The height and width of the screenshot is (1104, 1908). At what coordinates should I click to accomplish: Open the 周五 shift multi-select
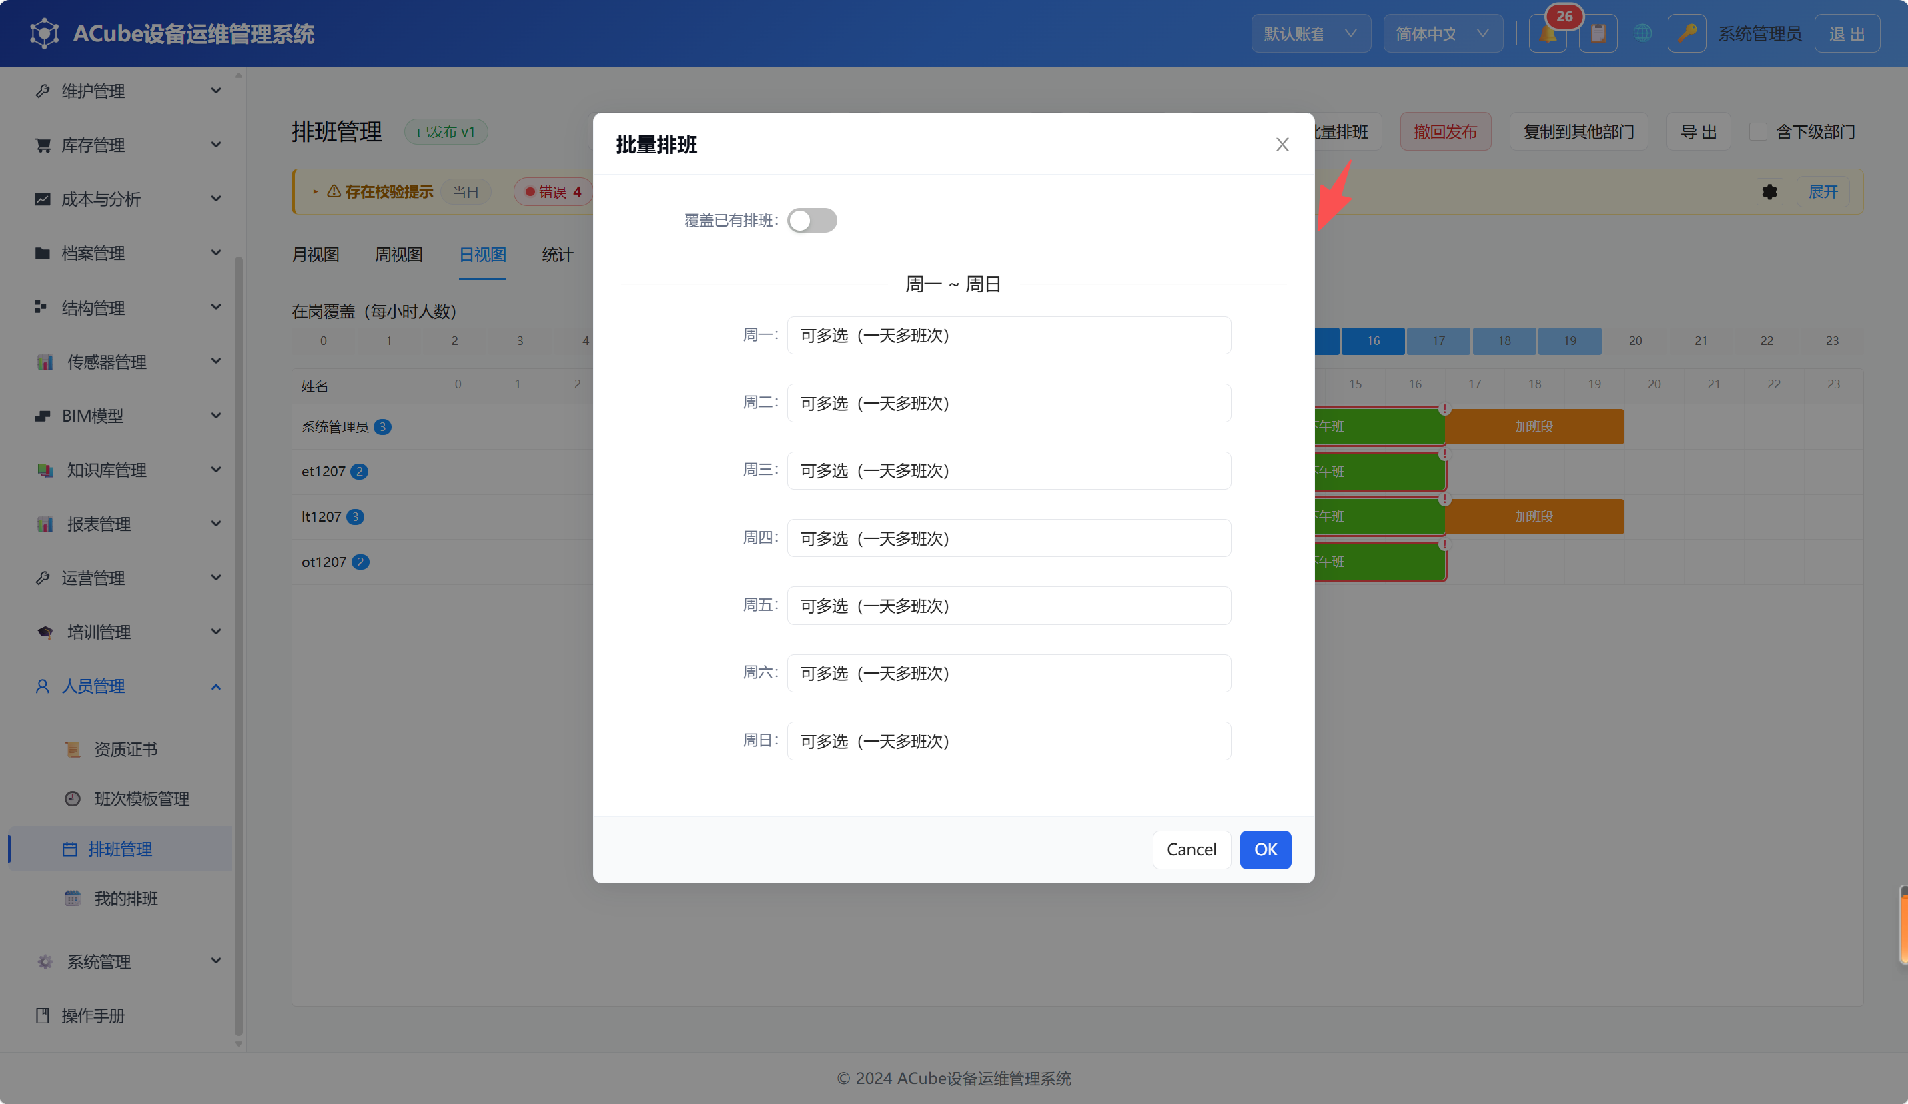coord(1009,606)
